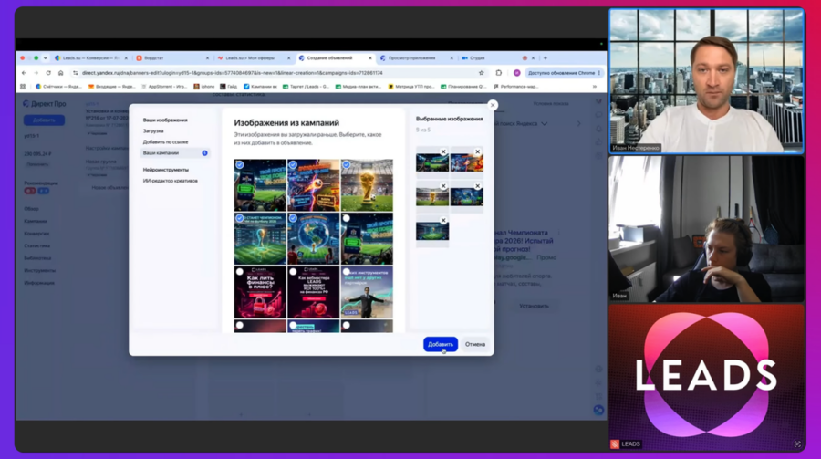821x459 pixels.
Task: Switch to the Leads.su Мои офферы tab
Action: pyautogui.click(x=254, y=58)
